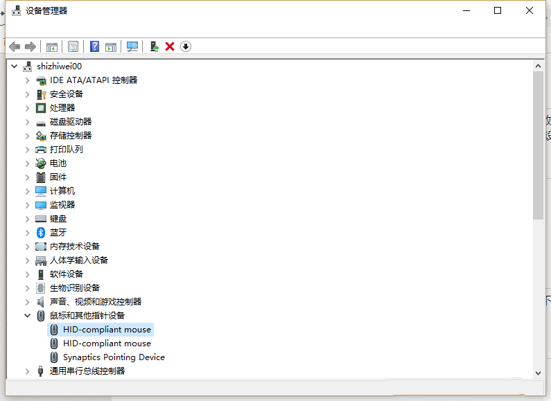Click the 通用串行总线控制器 USB icon

point(40,371)
